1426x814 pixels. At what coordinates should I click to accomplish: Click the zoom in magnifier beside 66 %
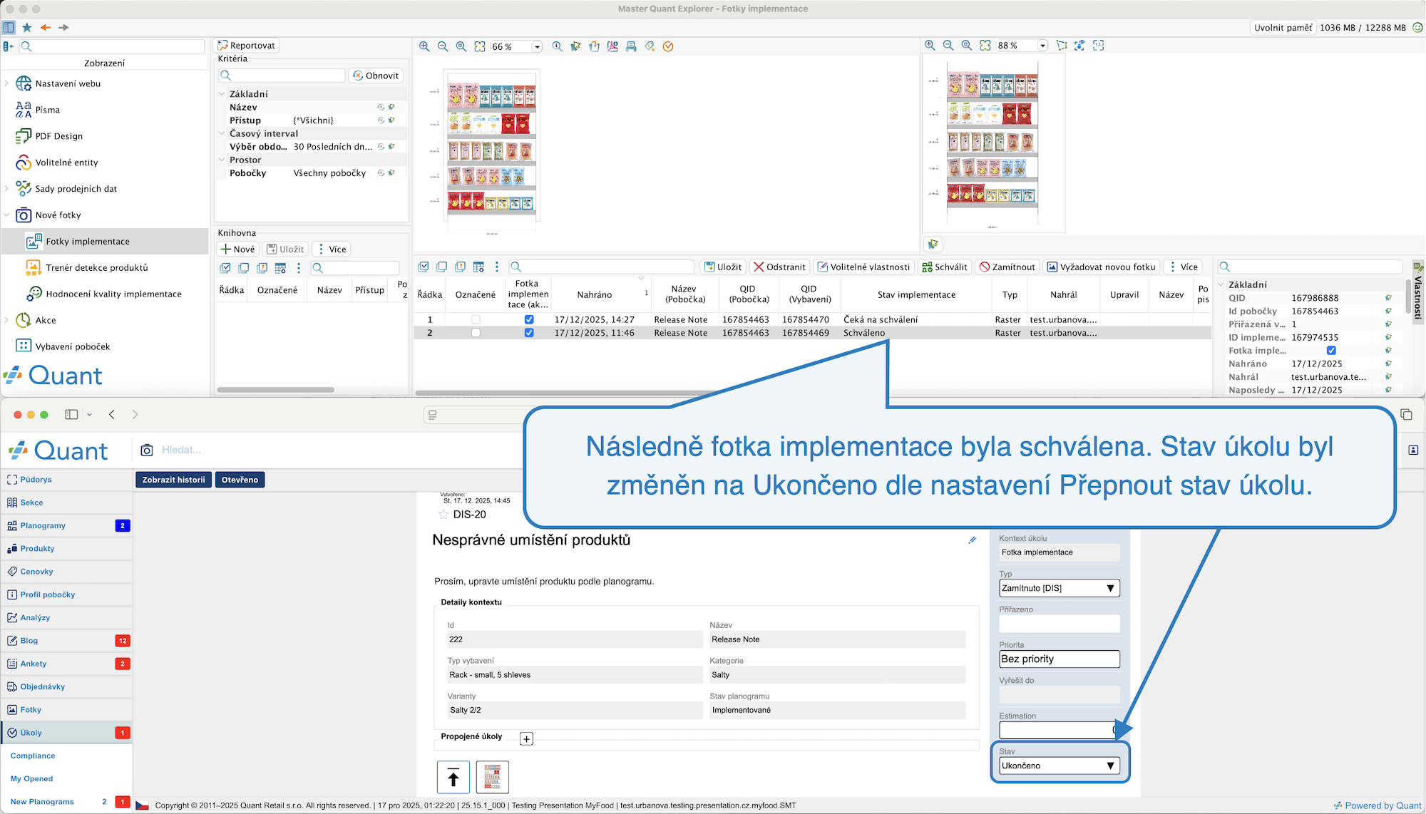click(424, 46)
